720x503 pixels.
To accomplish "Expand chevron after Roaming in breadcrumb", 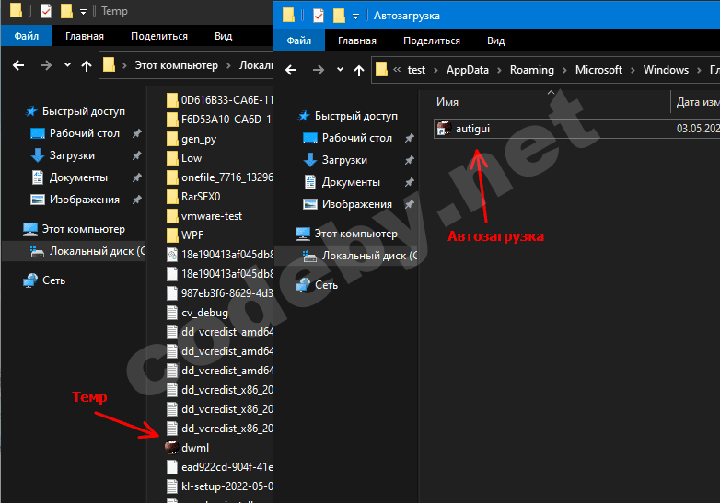I will (x=564, y=70).
